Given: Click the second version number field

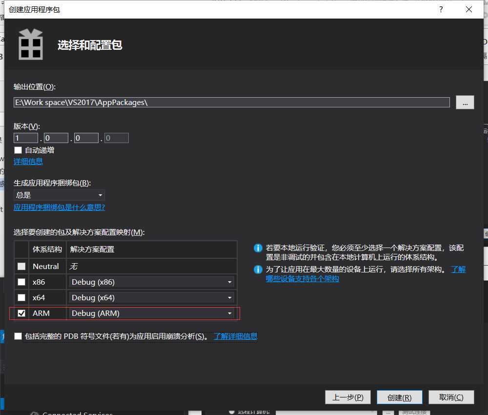Looking at the screenshot, I should pos(56,138).
